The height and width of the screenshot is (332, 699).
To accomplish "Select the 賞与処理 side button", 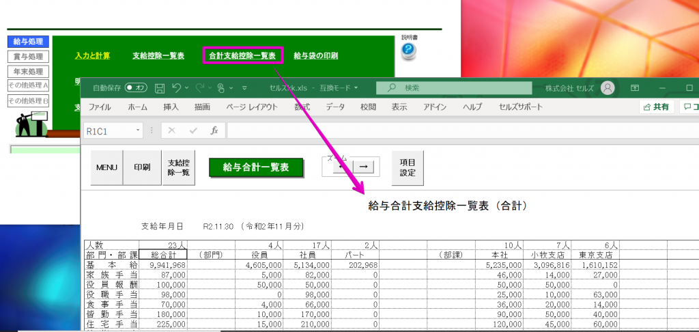I will (28, 57).
